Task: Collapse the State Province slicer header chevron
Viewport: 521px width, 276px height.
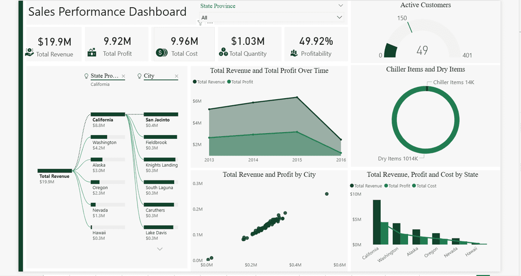Action: tap(340, 6)
